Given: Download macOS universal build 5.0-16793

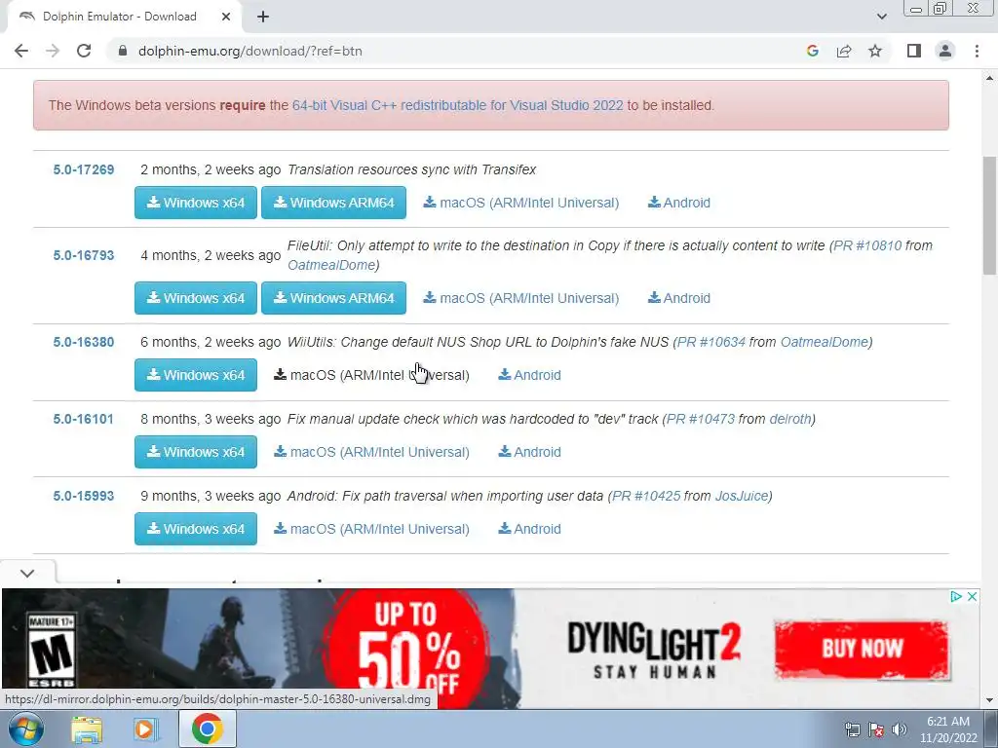Looking at the screenshot, I should (x=521, y=298).
